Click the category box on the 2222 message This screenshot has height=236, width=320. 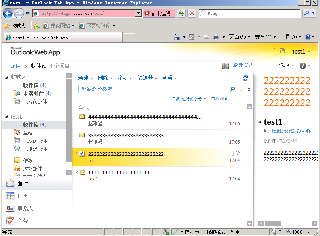[233, 153]
